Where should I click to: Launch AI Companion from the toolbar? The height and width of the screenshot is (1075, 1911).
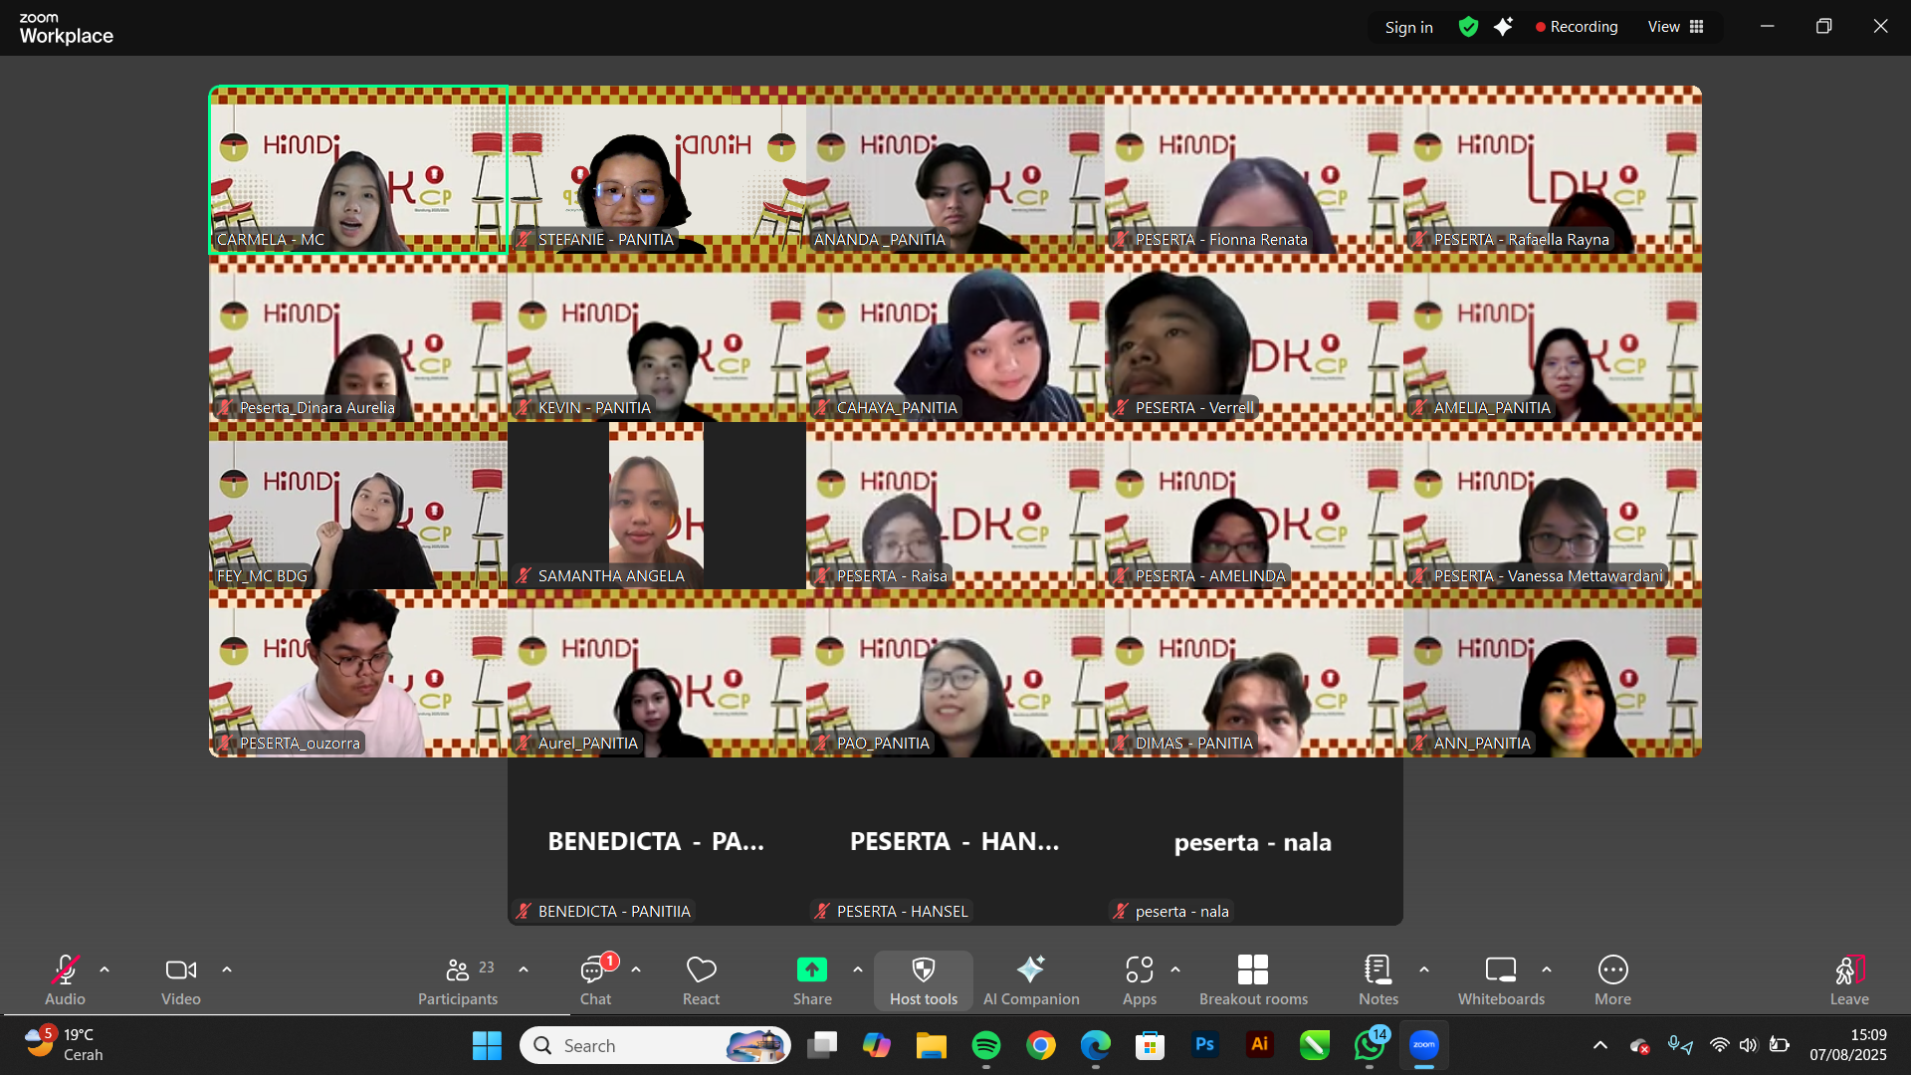click(x=1031, y=980)
